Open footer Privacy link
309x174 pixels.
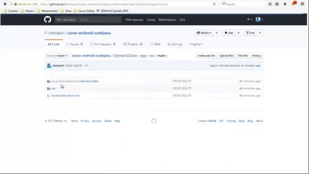tap(85, 121)
